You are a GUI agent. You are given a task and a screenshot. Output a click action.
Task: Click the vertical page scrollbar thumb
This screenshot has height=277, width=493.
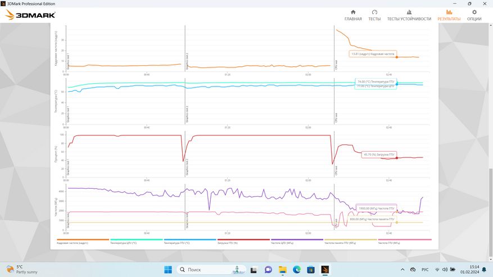(x=491, y=212)
